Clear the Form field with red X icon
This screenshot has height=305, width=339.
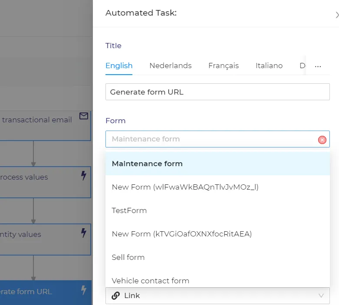(x=322, y=140)
